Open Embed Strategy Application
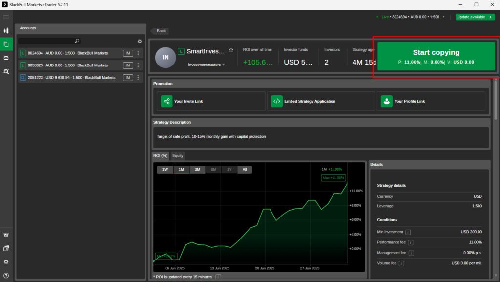The height and width of the screenshot is (282, 500). tap(321, 101)
